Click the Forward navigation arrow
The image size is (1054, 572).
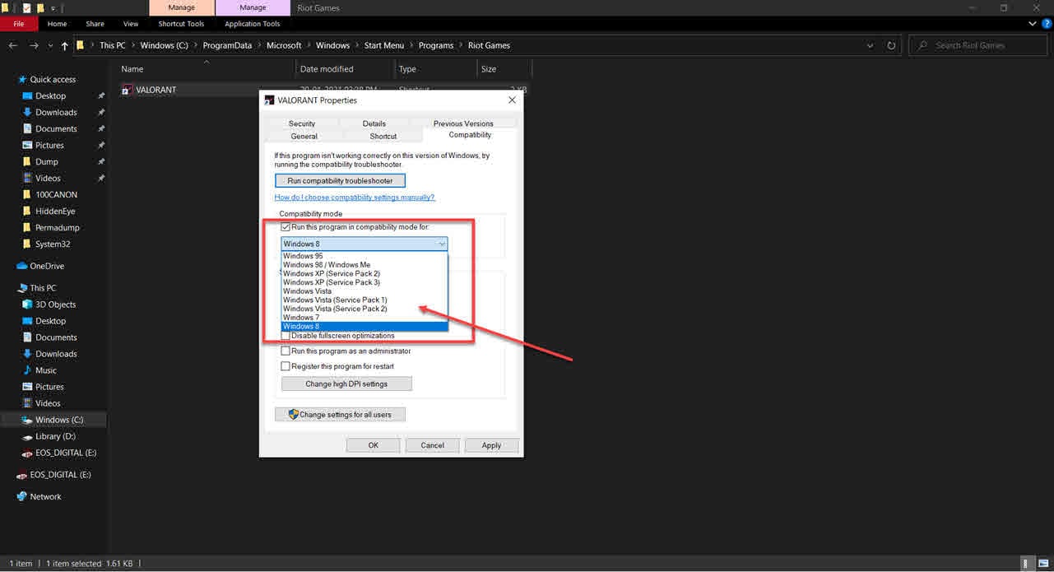[x=32, y=45]
